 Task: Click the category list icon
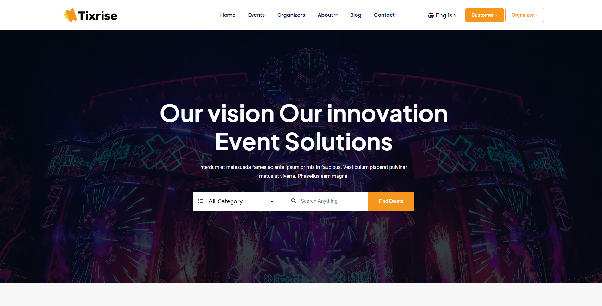click(201, 201)
